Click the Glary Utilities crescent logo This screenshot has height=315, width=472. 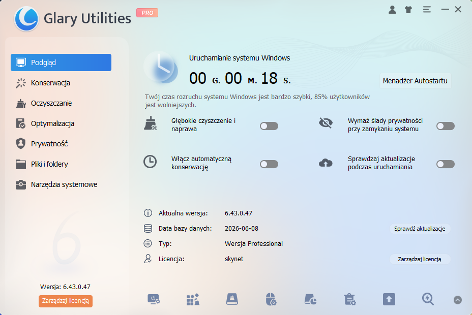26,19
